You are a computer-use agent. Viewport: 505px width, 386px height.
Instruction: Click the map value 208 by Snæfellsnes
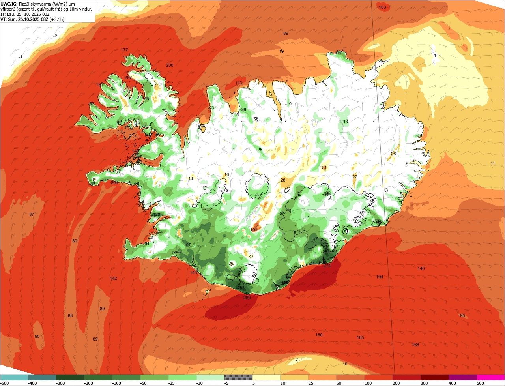tap(114, 182)
